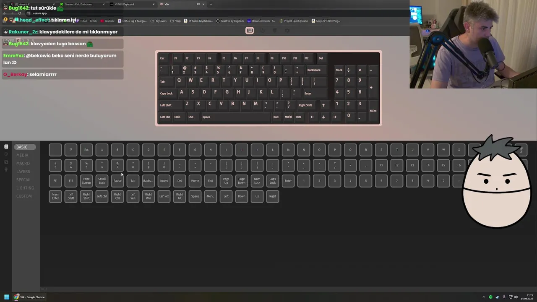This screenshot has height=302, width=537.
Task: Click the left arrow key on keyboard layout
Action: coord(312,117)
